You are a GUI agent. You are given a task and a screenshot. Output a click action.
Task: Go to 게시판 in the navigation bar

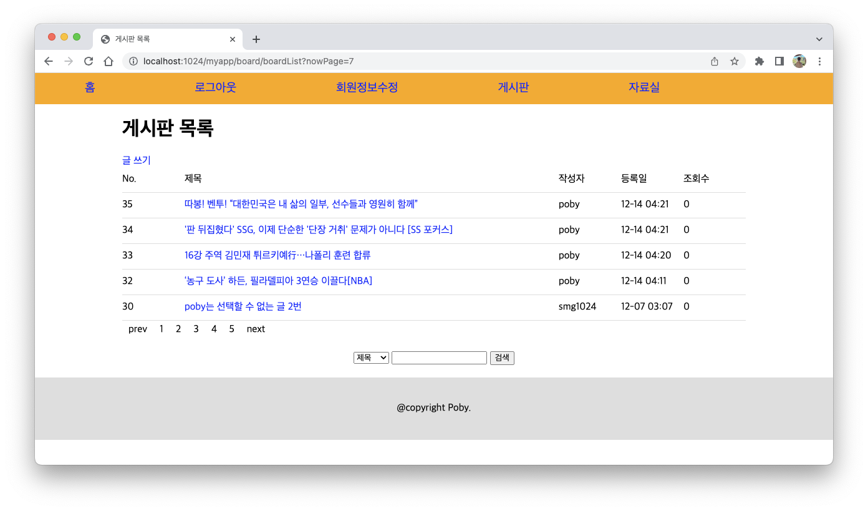[x=513, y=87]
